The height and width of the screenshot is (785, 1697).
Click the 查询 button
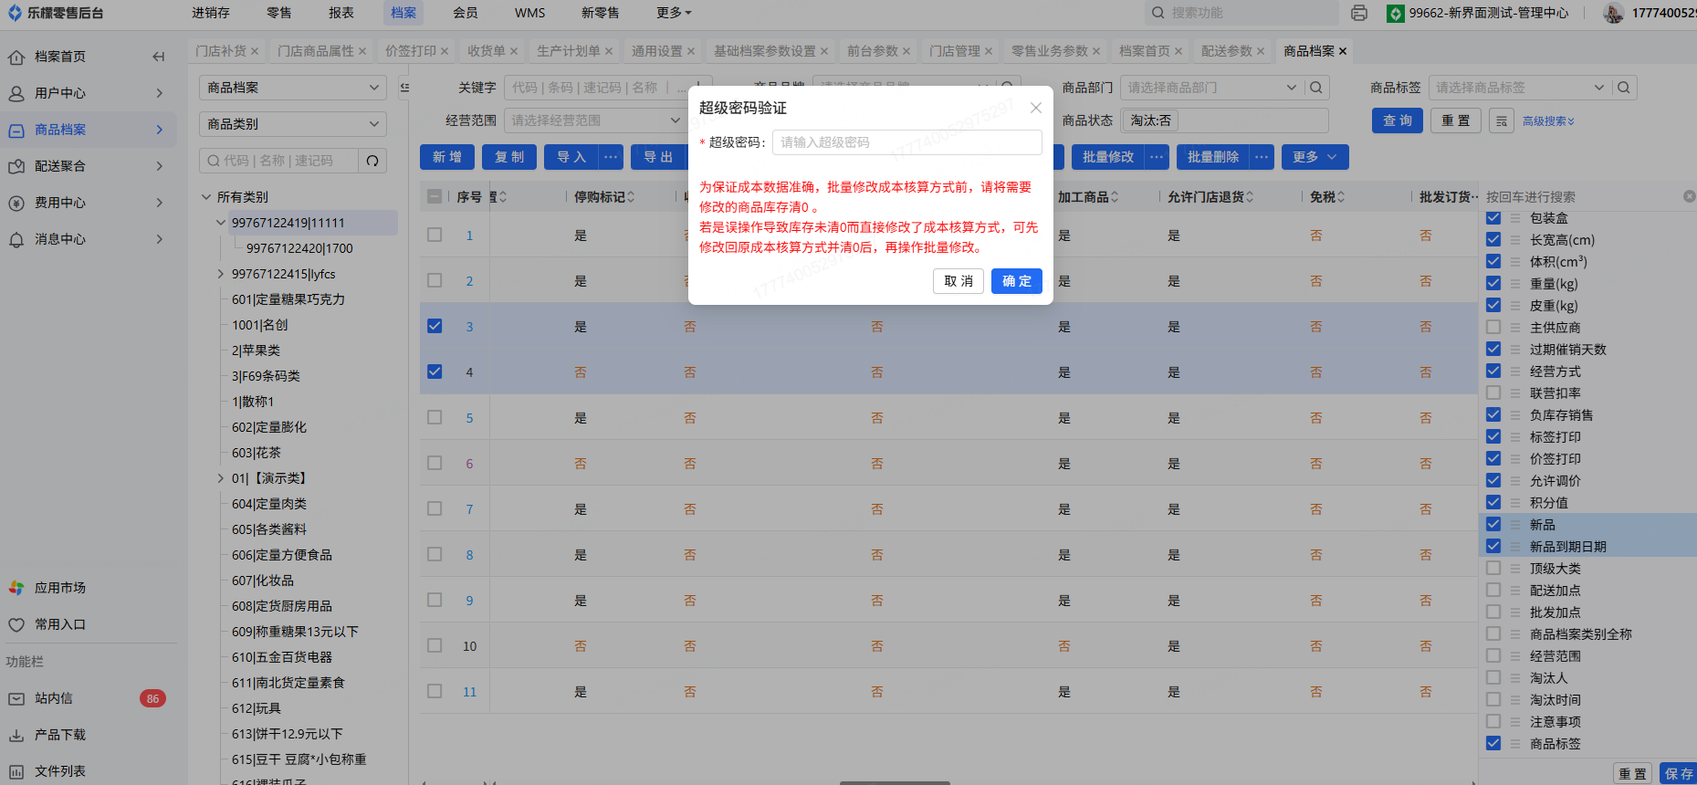pos(1397,120)
